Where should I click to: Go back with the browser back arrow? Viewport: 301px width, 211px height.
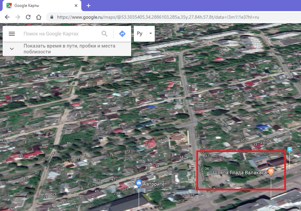7,17
